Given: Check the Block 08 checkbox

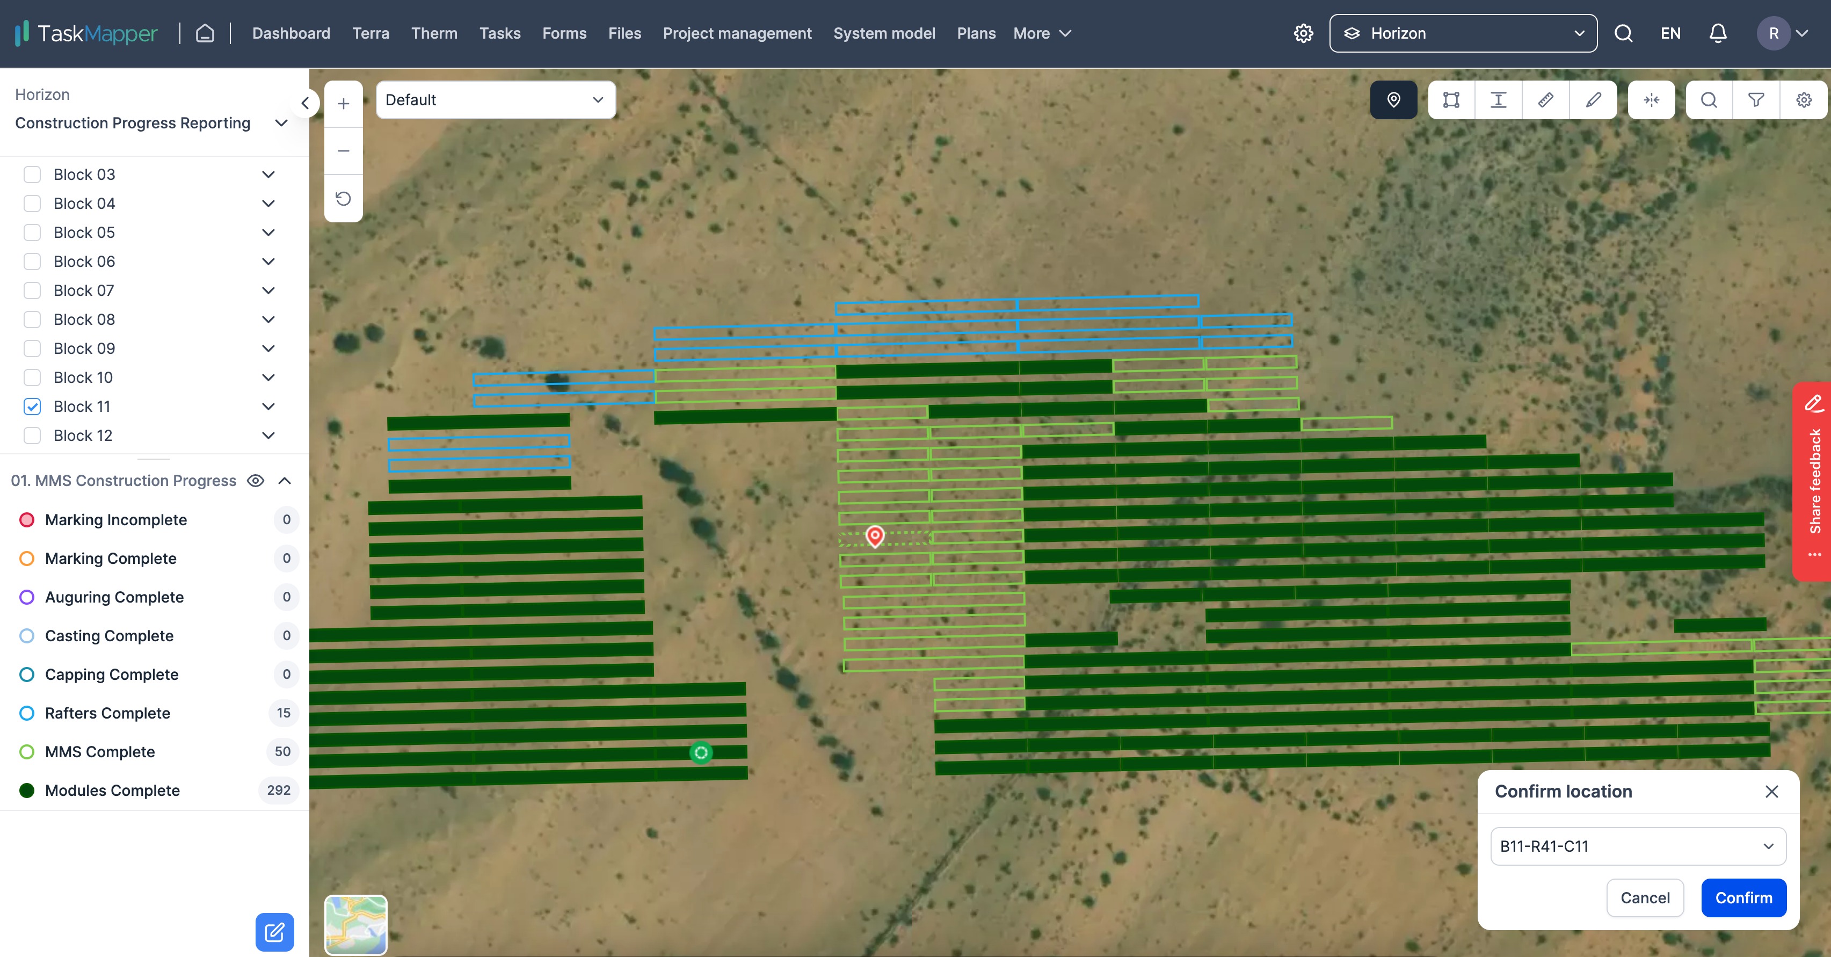Looking at the screenshot, I should point(32,319).
